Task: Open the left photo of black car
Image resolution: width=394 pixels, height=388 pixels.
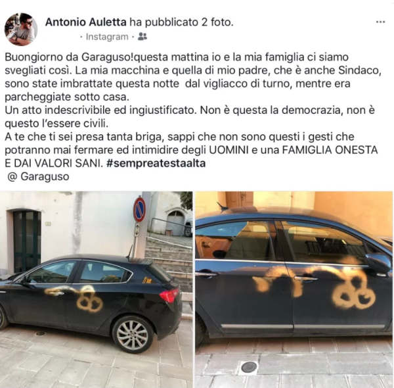Action: click(x=97, y=289)
